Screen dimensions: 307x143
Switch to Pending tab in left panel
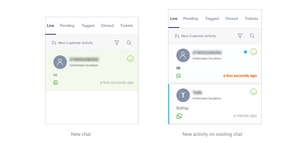(x=67, y=26)
